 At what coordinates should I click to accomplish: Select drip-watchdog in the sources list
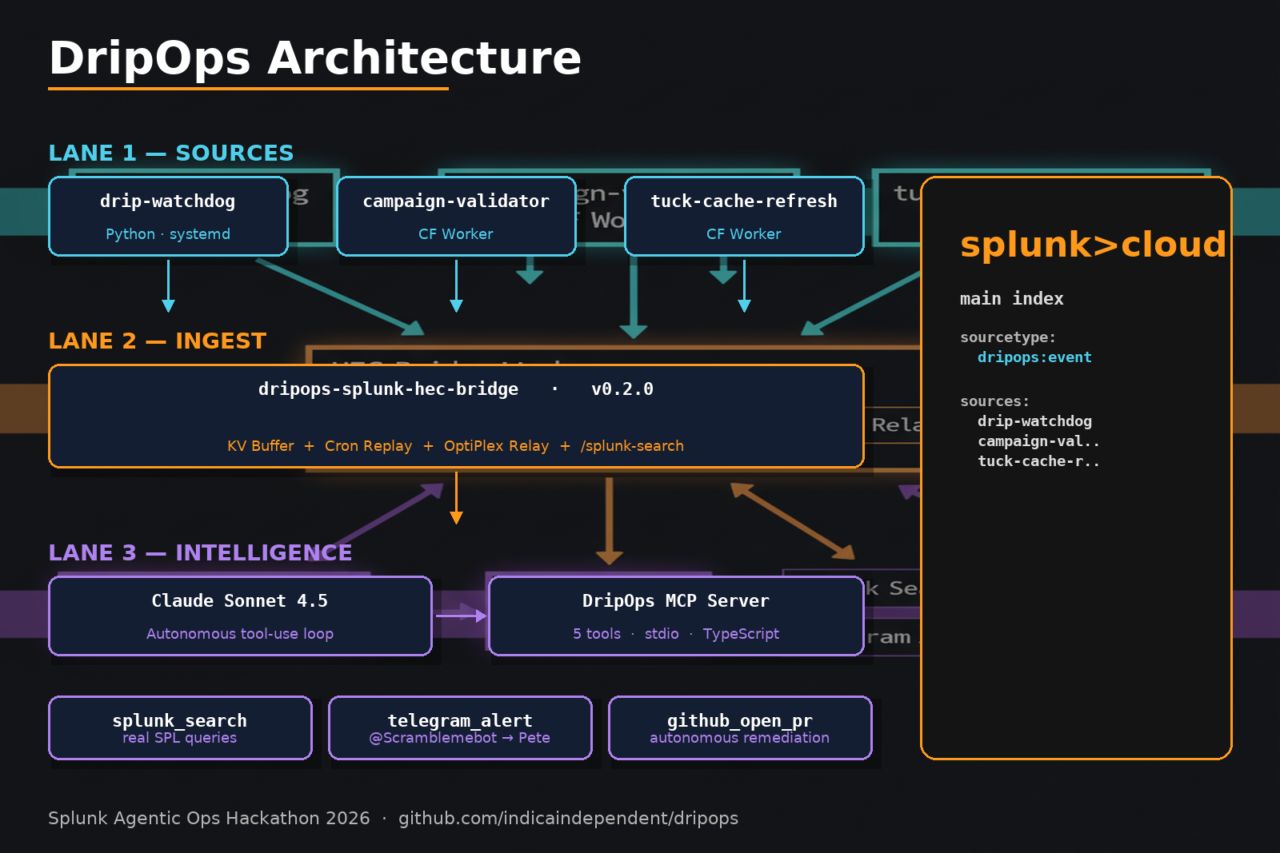coord(1034,421)
